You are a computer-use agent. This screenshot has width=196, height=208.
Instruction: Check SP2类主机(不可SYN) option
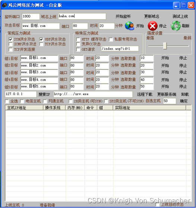pyautogui.click(x=106, y=101)
